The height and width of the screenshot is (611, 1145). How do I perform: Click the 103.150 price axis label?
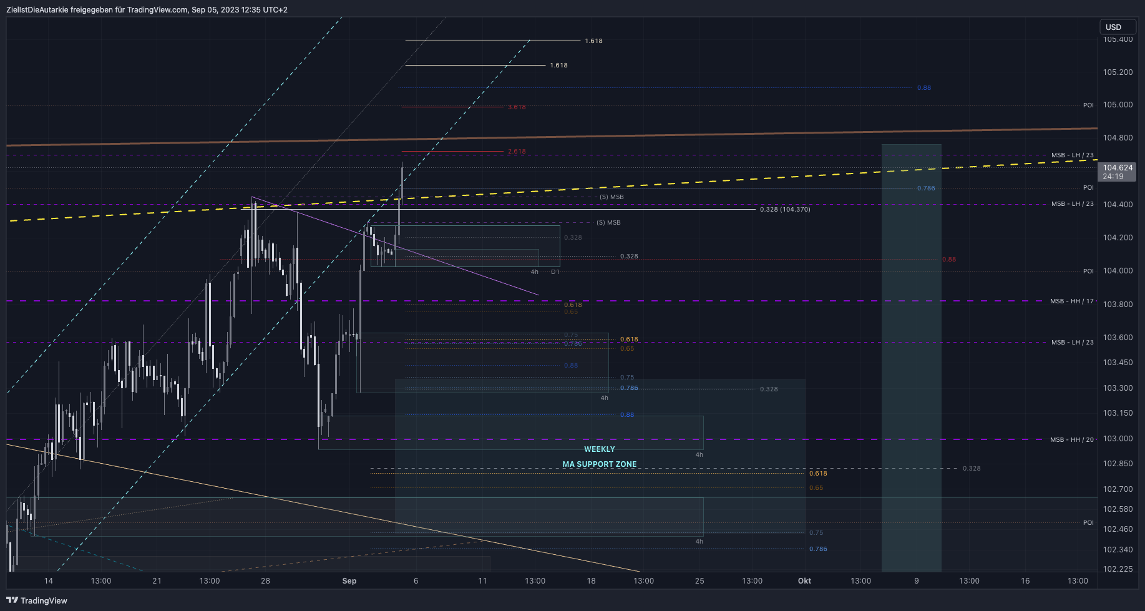point(1118,413)
